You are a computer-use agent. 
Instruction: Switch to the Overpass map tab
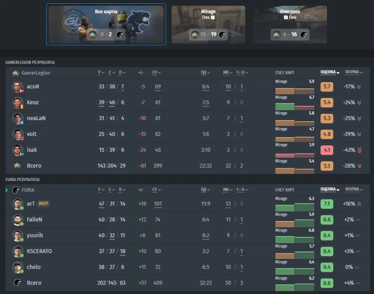pyautogui.click(x=290, y=25)
